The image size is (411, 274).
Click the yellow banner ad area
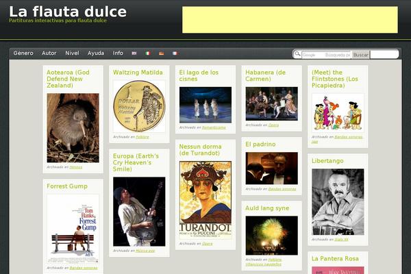pos(290,20)
